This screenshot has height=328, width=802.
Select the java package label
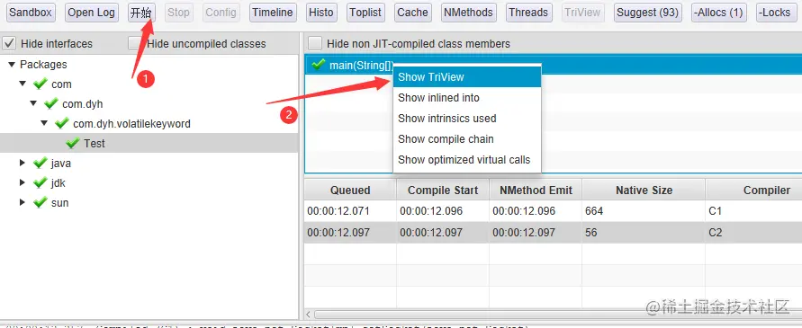(x=61, y=163)
